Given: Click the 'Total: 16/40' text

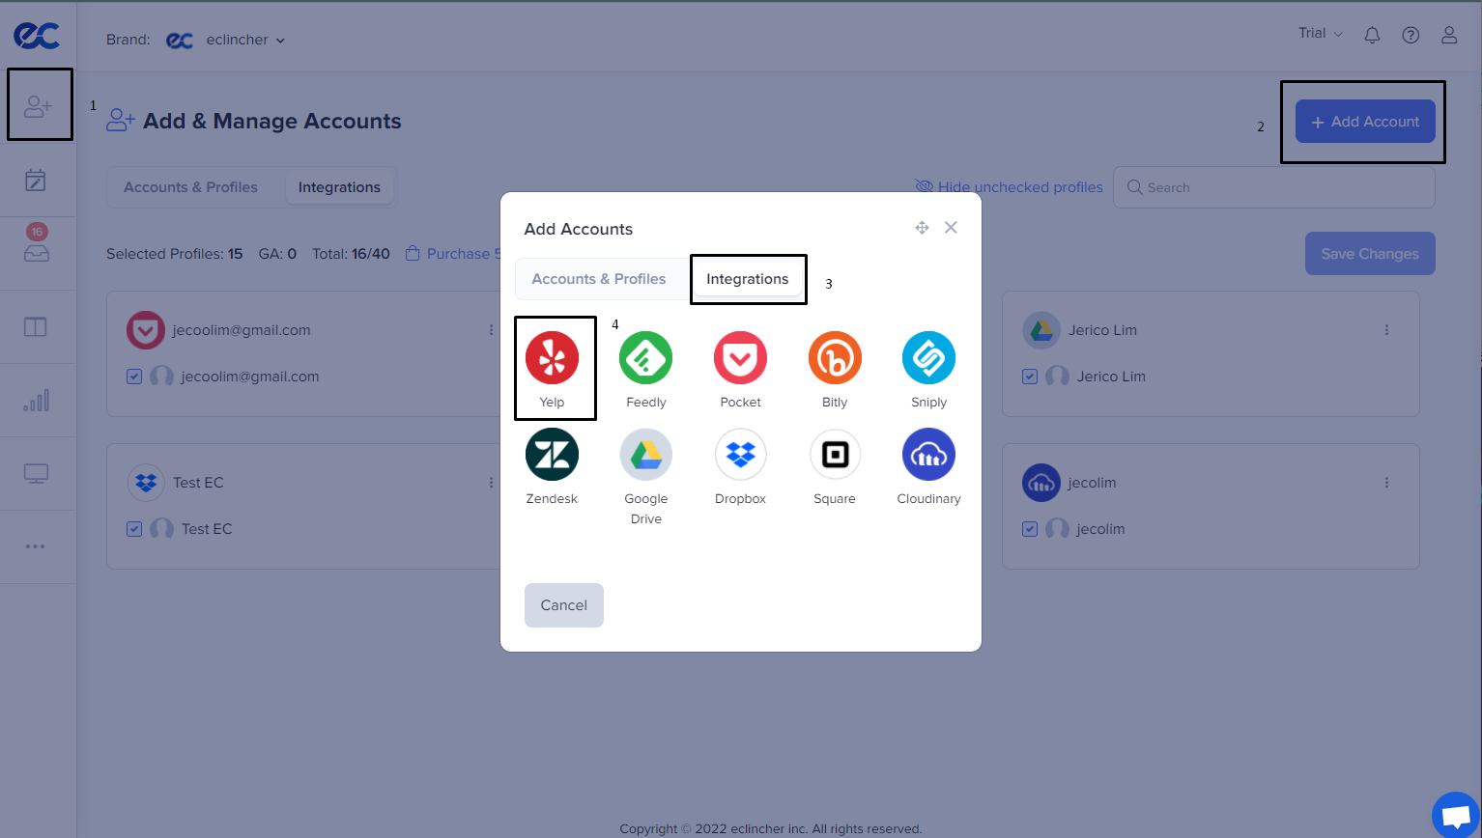Looking at the screenshot, I should 352,254.
